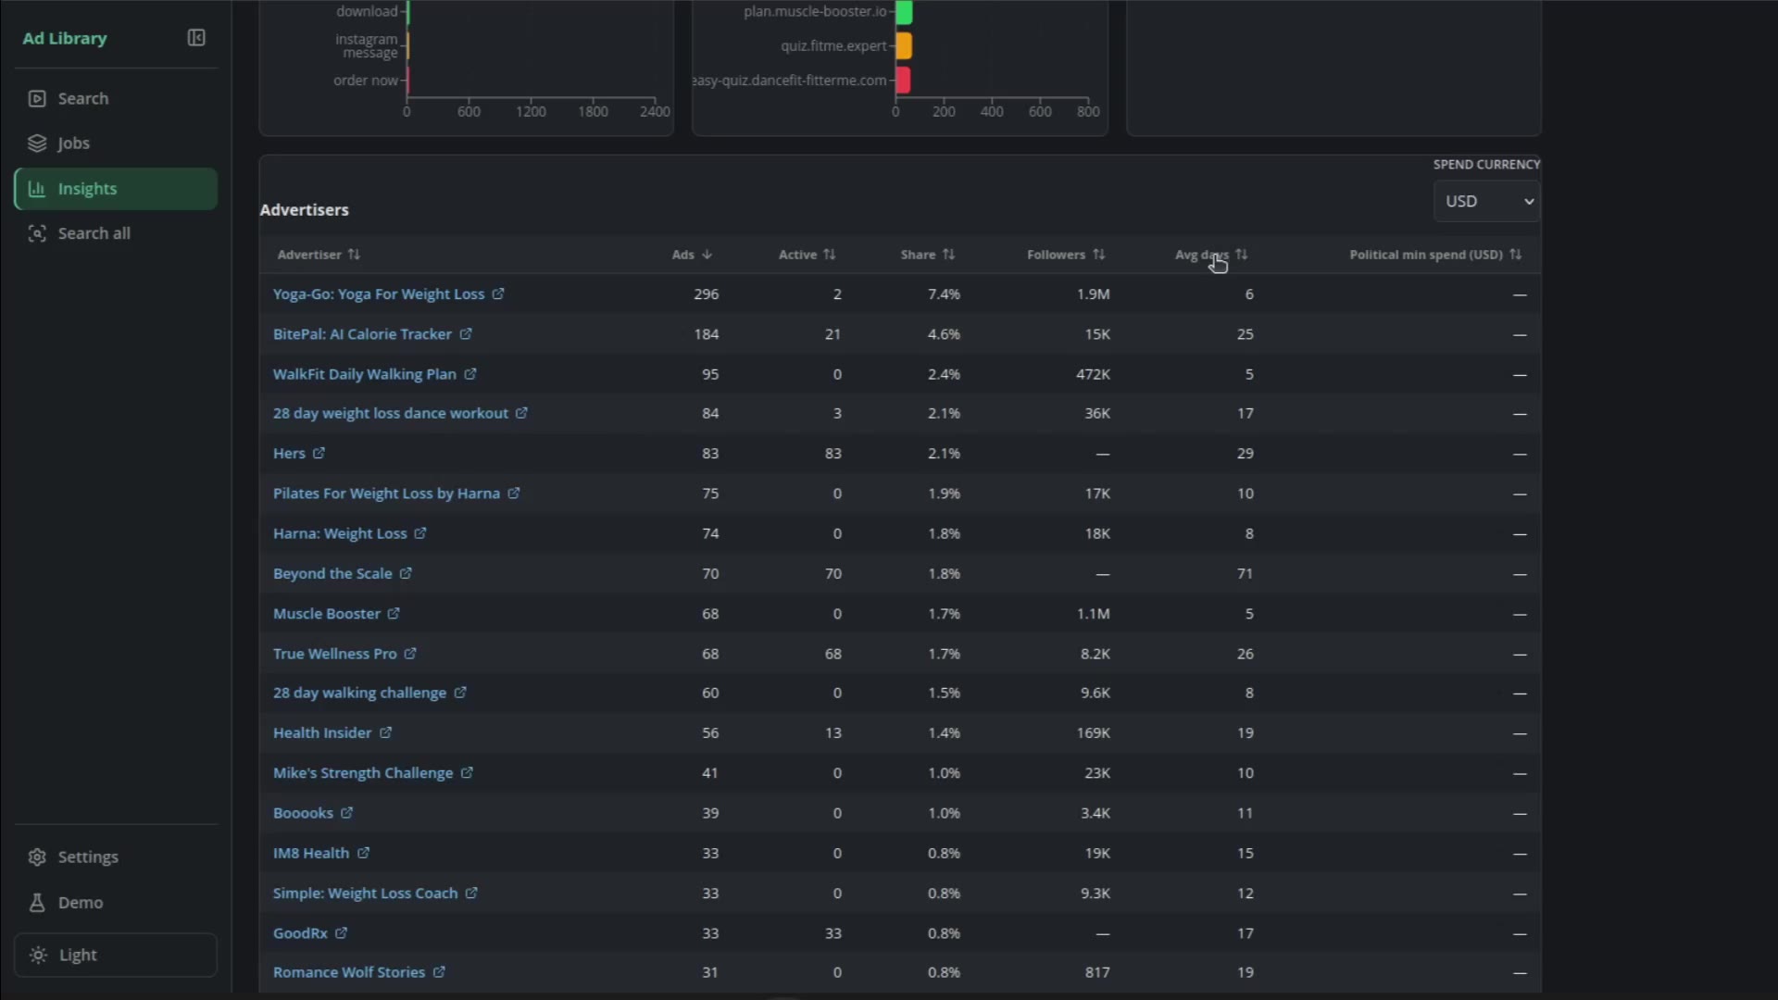
Task: Click the Ad Library title
Action: tap(65, 38)
